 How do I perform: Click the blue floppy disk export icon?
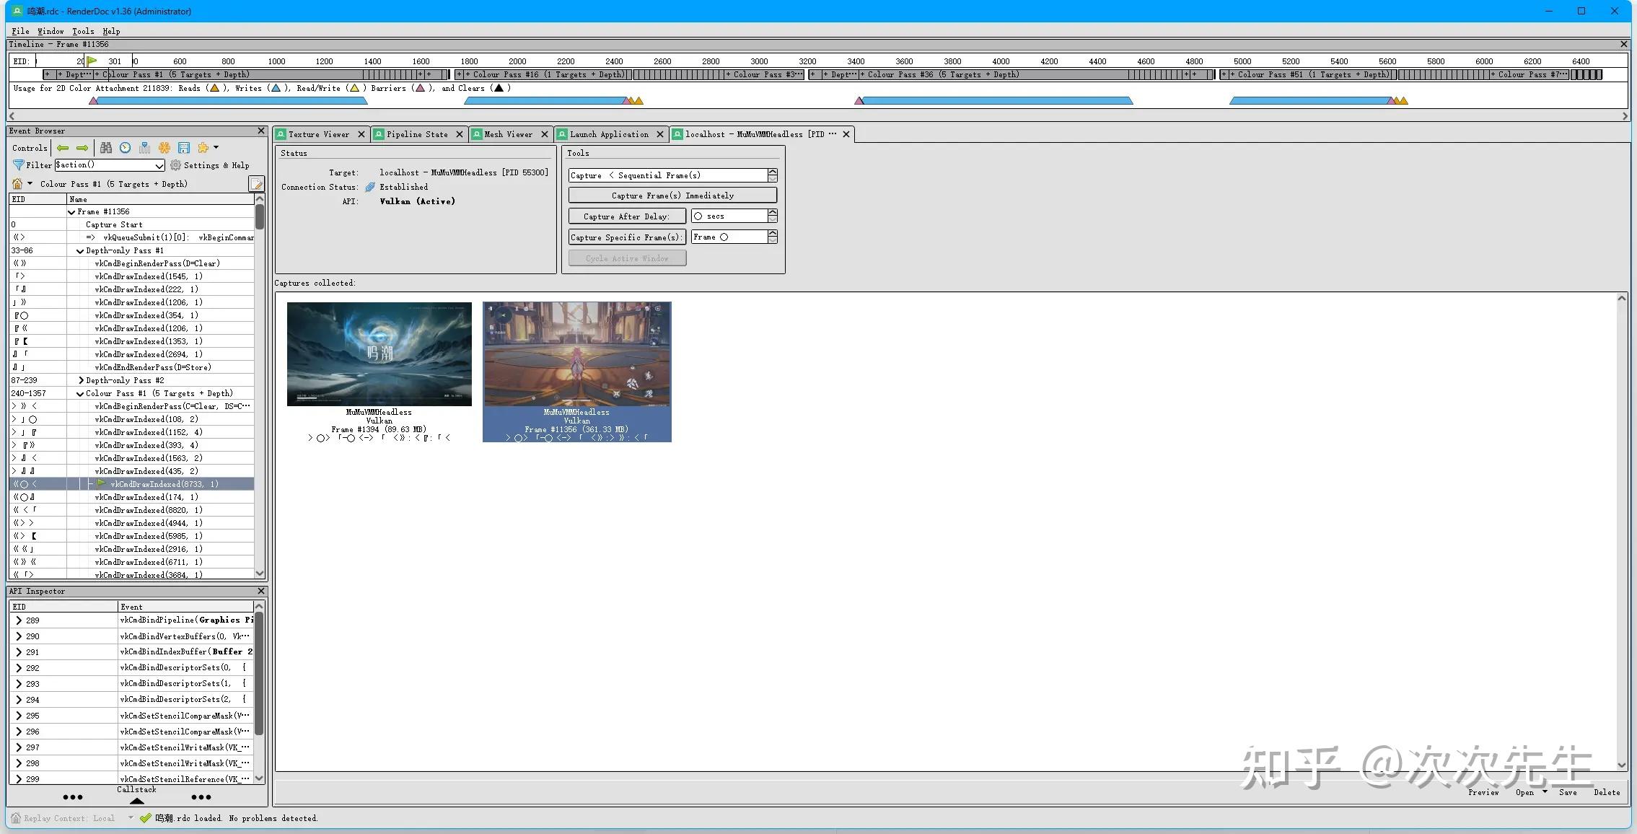pyautogui.click(x=184, y=148)
